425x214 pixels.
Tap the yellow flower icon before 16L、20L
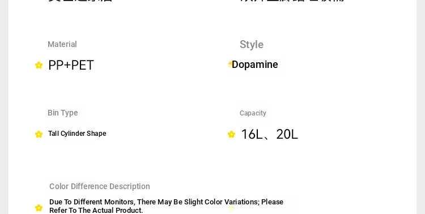click(231, 134)
